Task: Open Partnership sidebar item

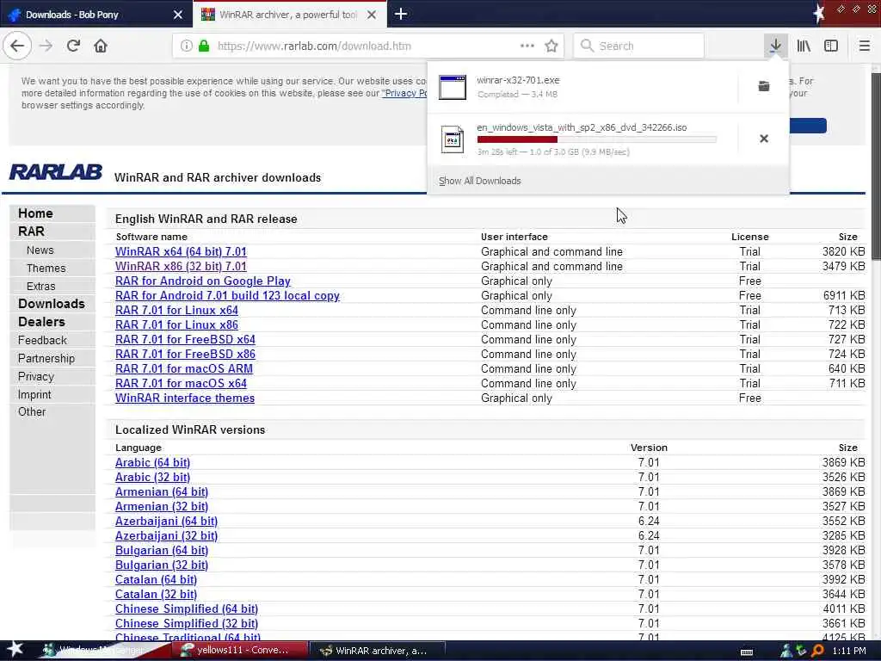Action: click(46, 358)
